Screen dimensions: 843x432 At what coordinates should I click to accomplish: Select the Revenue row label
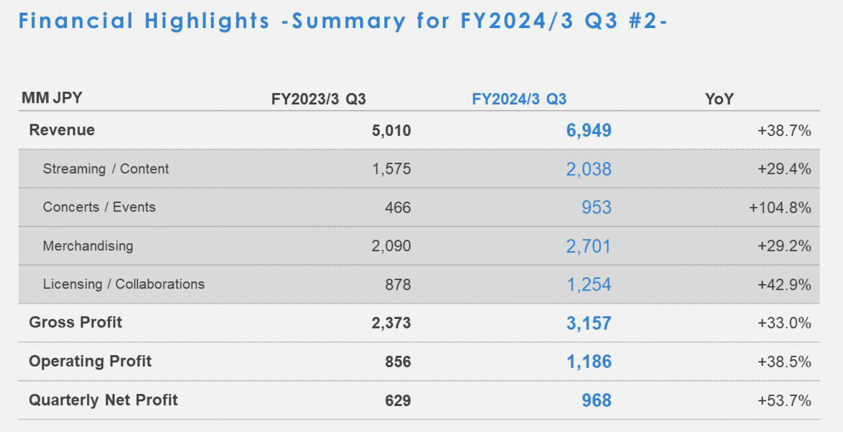pos(62,130)
